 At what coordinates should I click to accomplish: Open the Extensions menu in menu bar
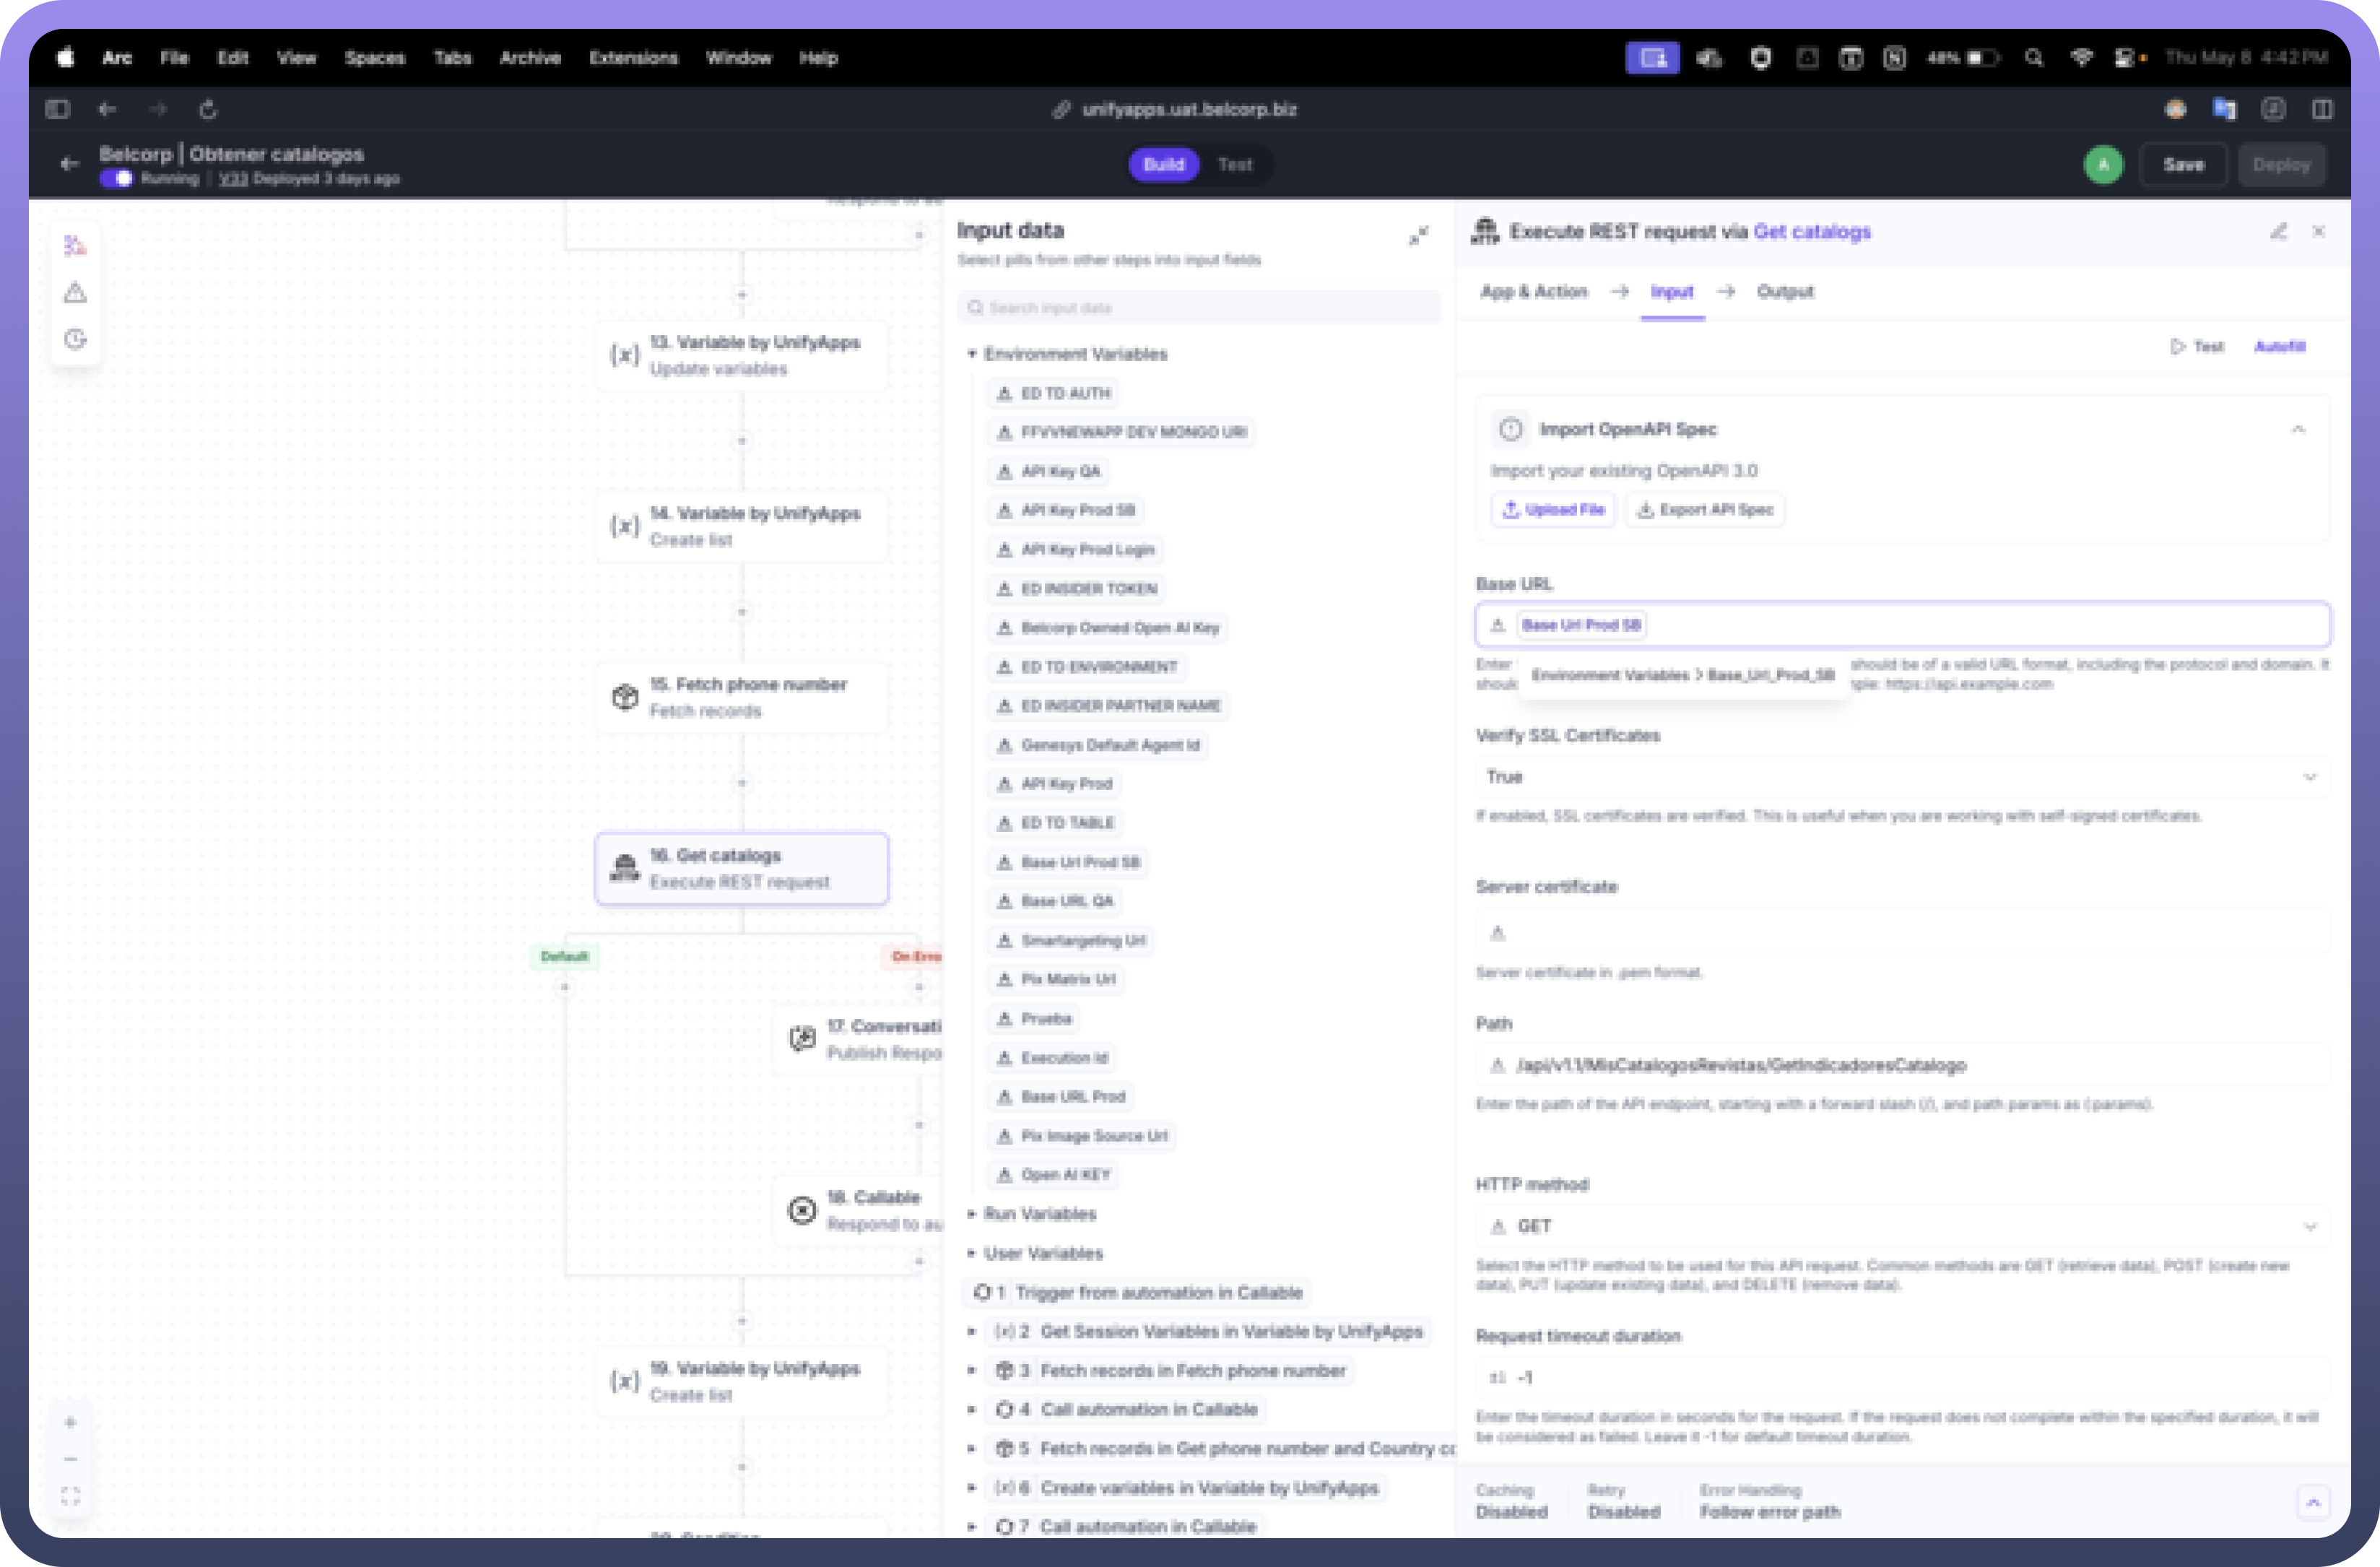(x=633, y=58)
